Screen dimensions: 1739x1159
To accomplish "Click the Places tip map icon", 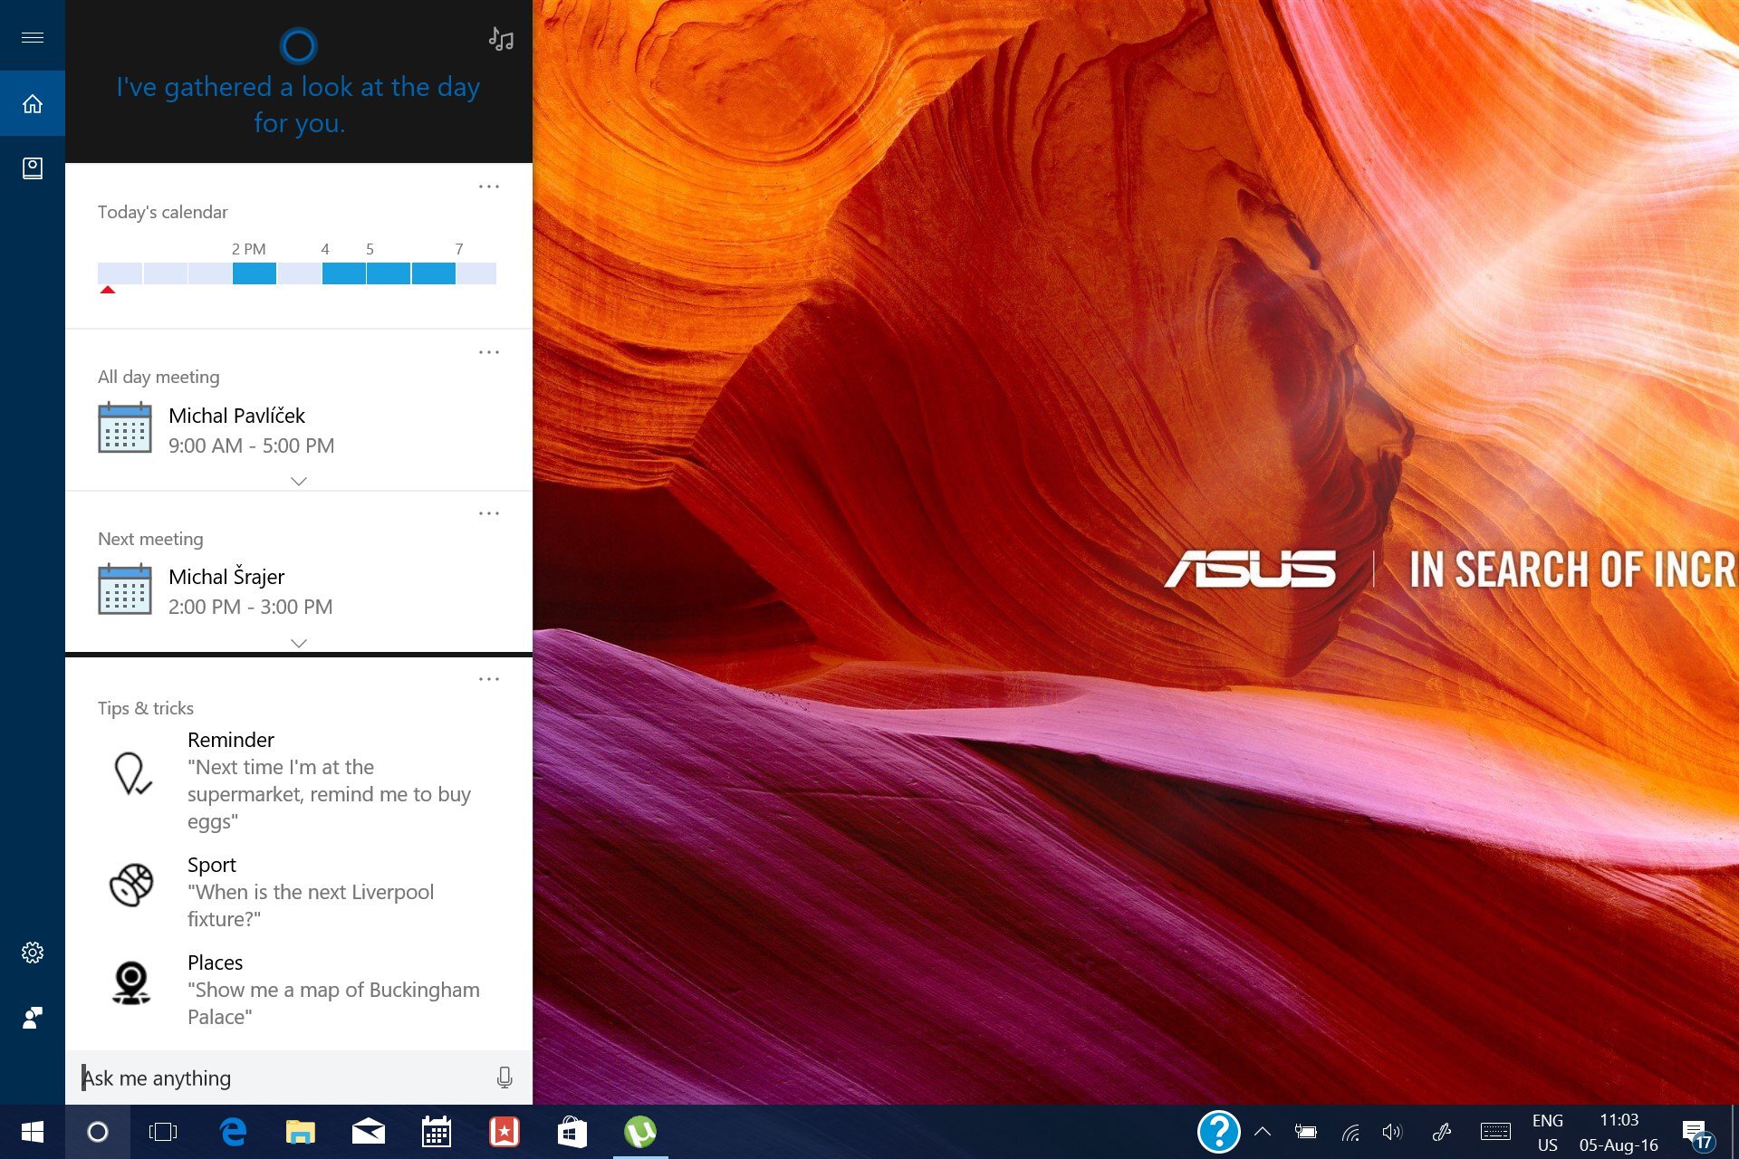I will coord(131,983).
